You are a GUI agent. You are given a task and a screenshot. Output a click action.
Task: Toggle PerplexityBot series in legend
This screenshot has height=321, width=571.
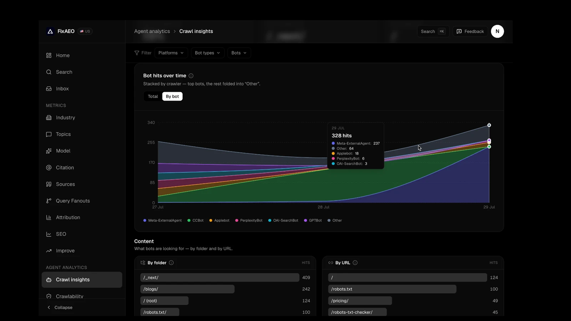(x=249, y=220)
